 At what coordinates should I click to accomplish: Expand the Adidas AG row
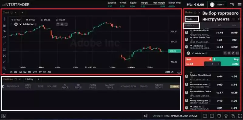pyautogui.click(x=191, y=46)
